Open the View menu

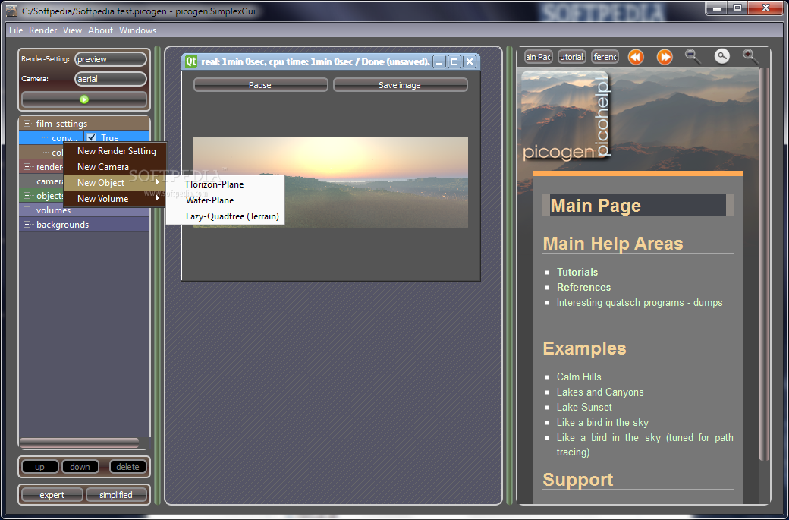click(73, 30)
